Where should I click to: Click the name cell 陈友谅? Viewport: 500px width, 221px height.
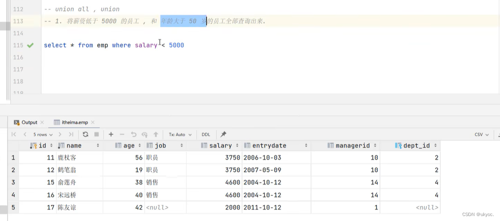click(x=80, y=207)
